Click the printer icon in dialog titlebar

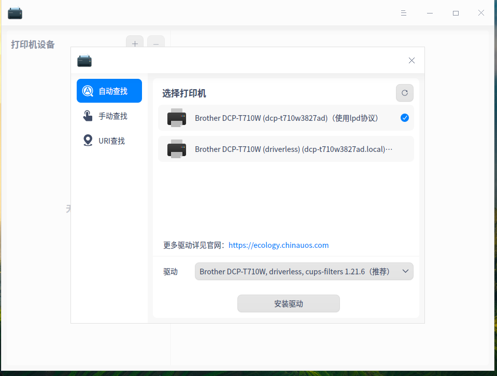(84, 61)
